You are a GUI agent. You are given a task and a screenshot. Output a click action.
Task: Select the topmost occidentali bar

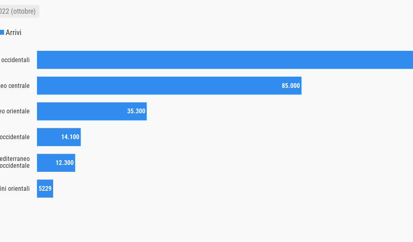[225, 60]
